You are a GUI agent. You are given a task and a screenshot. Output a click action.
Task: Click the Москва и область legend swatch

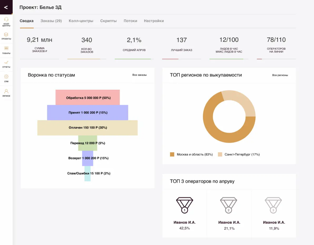(172, 154)
